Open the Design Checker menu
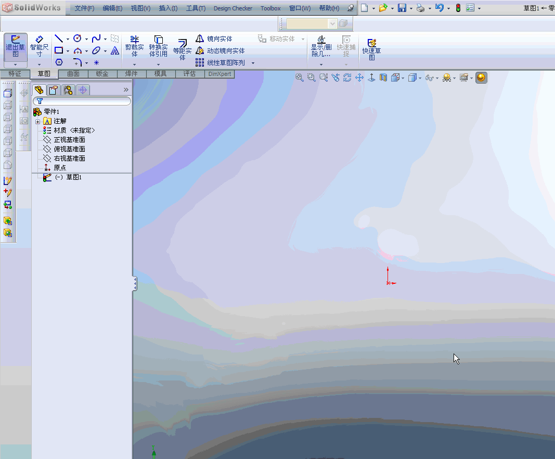This screenshot has height=459, width=555. 233,8
